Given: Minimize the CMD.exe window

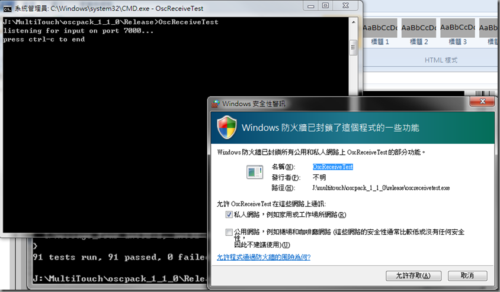Looking at the screenshot, I should coord(310,6).
